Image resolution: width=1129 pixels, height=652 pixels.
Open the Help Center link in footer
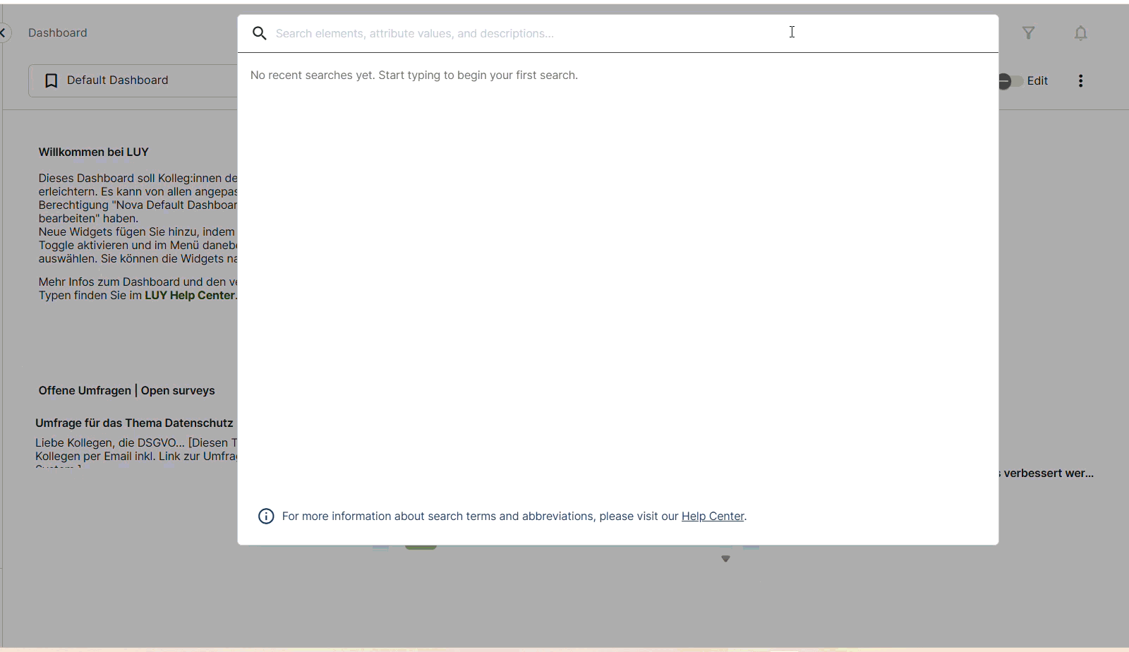point(713,516)
